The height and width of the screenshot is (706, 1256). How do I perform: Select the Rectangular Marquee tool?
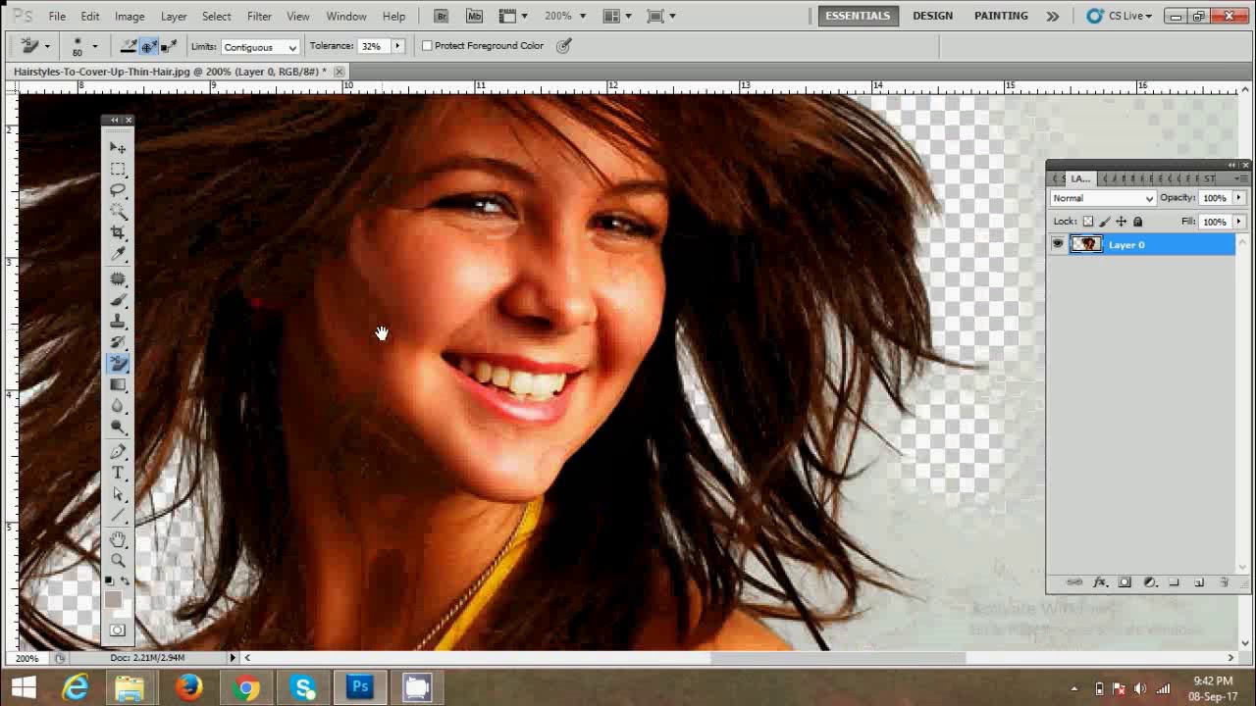[x=118, y=169]
